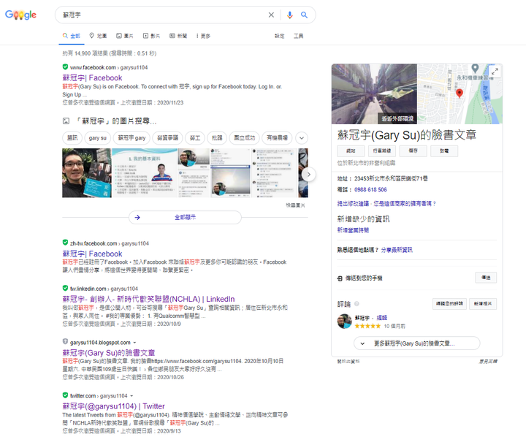Select the 創立成功 filter chip
Screen dimensions: 526x445
click(x=244, y=138)
